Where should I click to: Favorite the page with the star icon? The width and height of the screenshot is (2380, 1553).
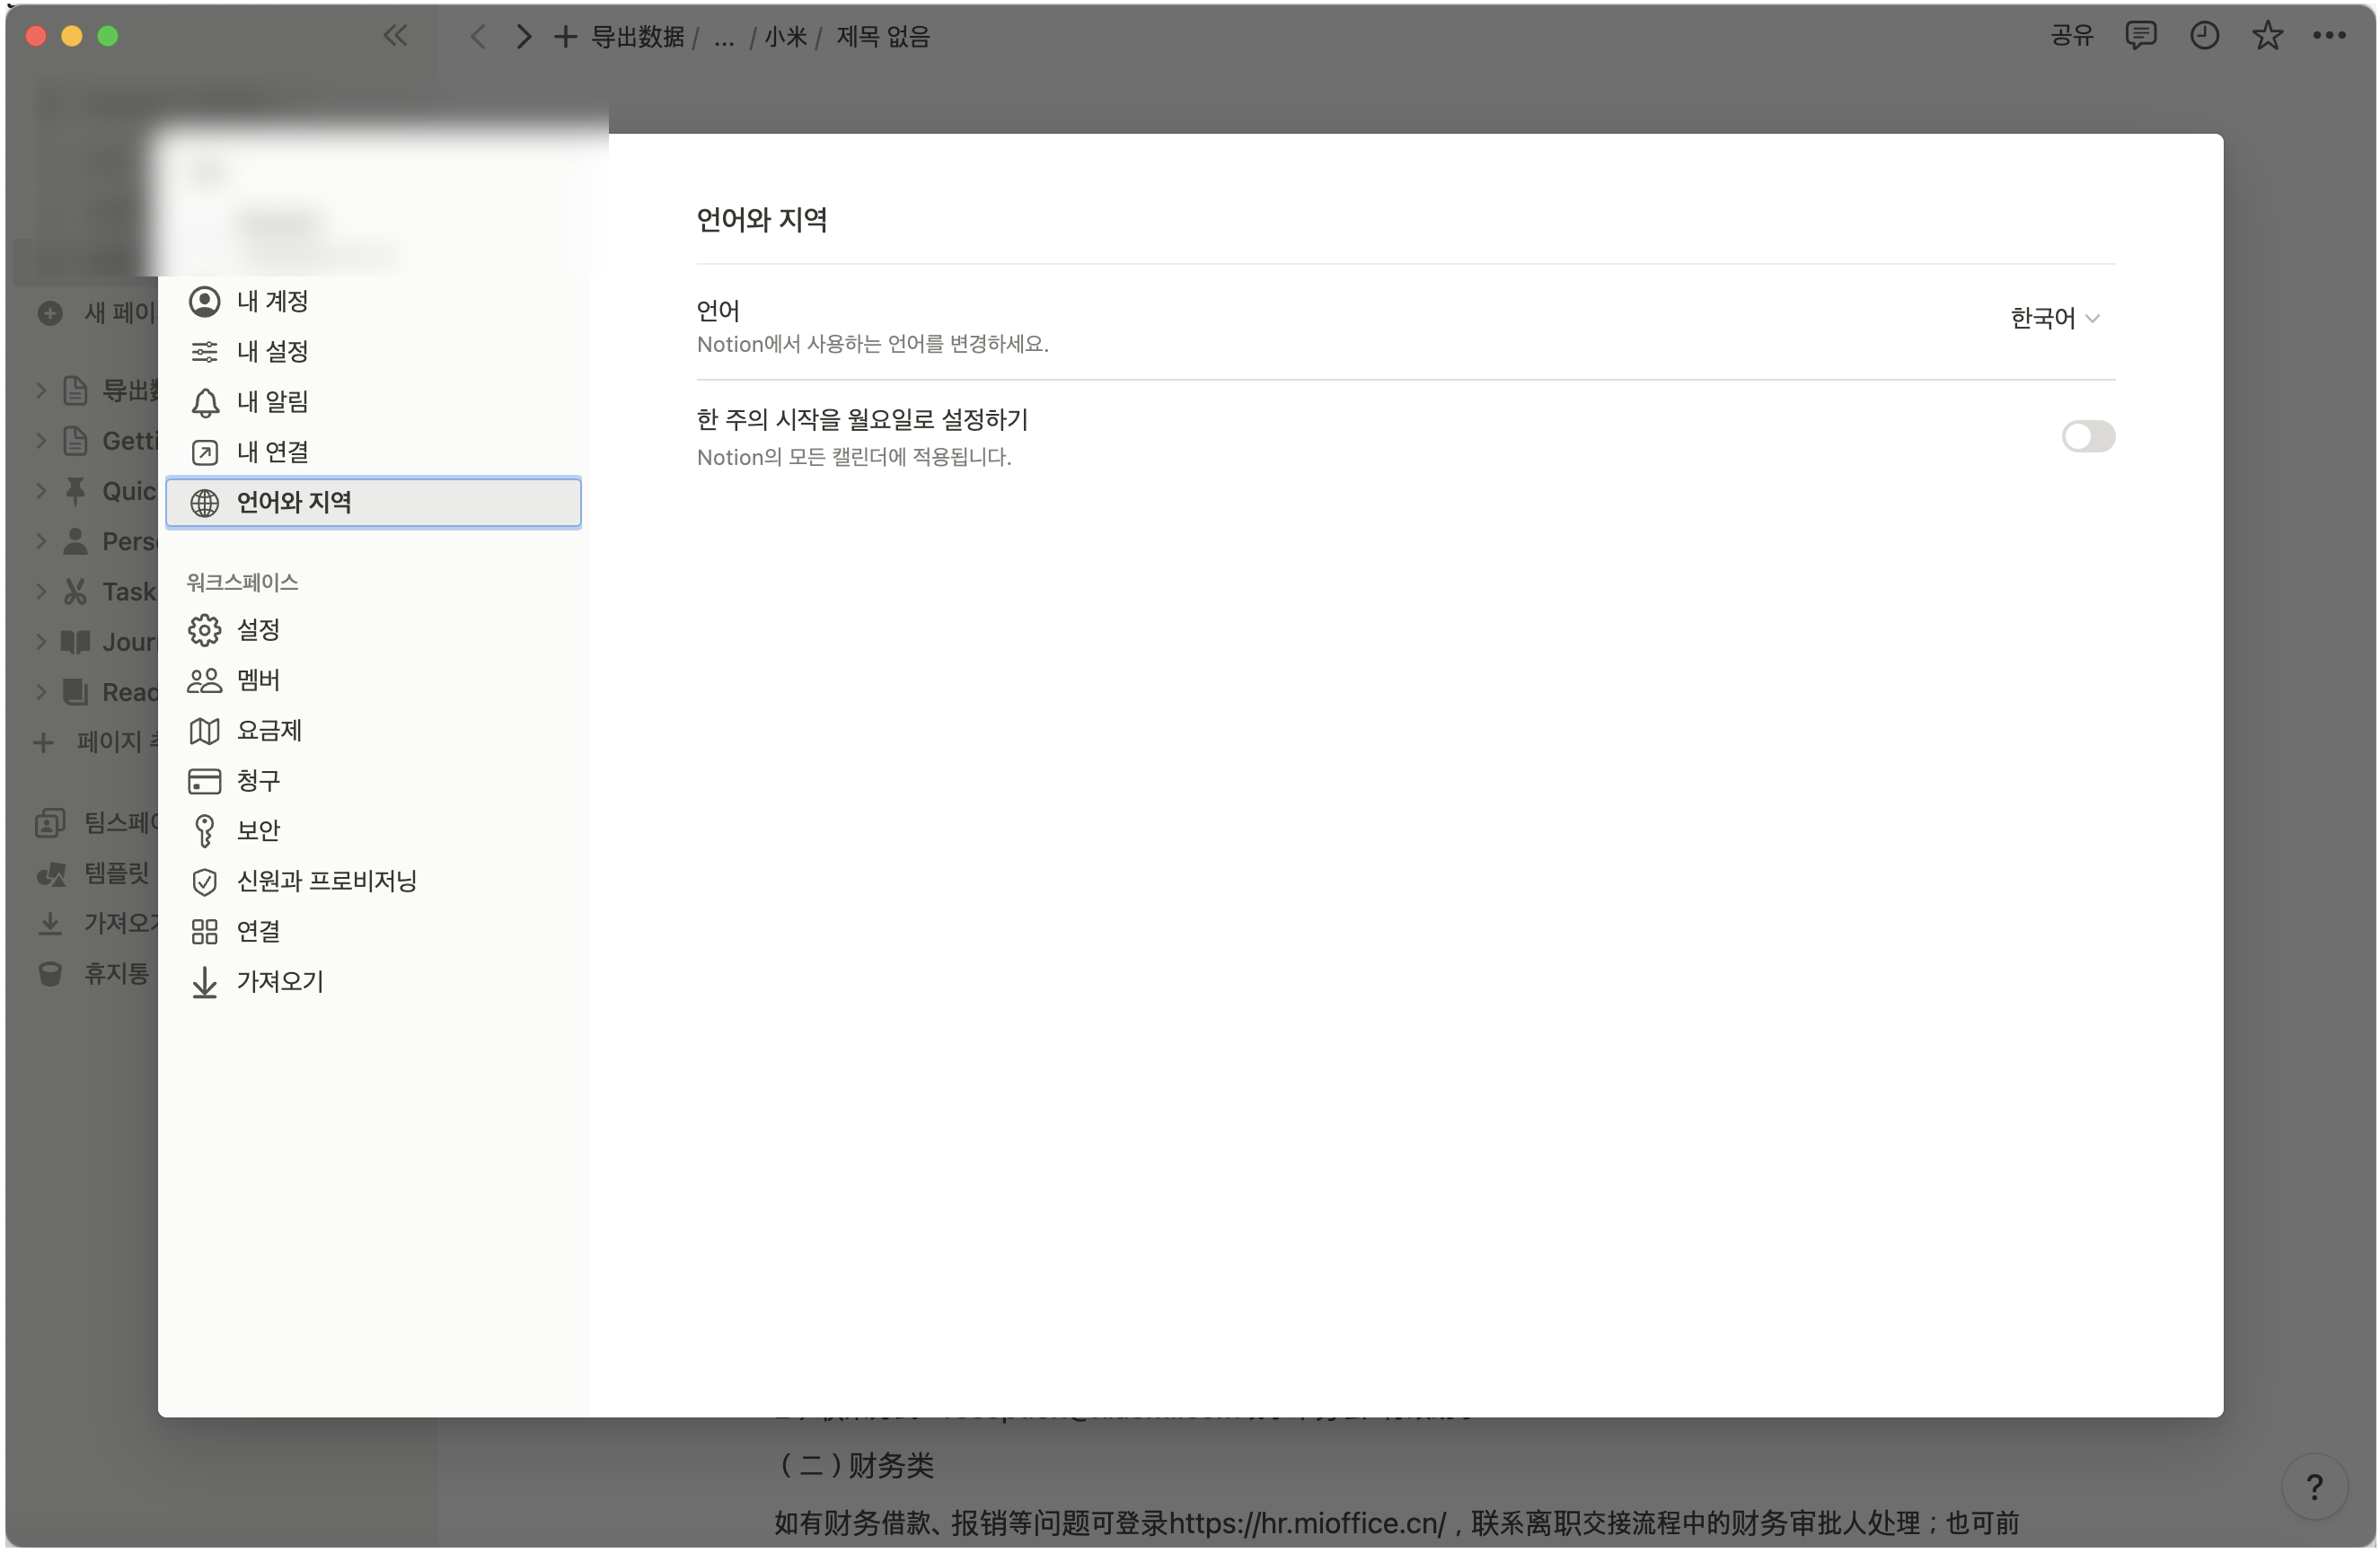point(2268,36)
